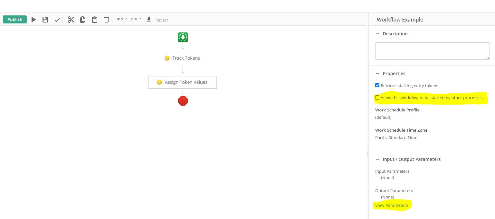Select the Assign Token Values activity
The width and height of the screenshot is (495, 219).
tap(183, 82)
